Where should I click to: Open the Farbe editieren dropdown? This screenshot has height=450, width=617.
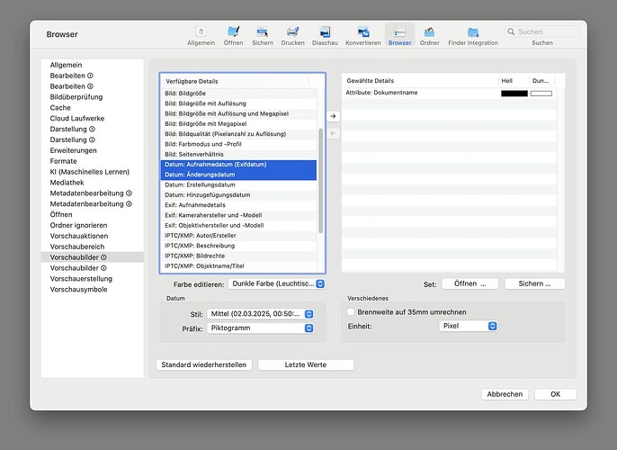(x=277, y=283)
